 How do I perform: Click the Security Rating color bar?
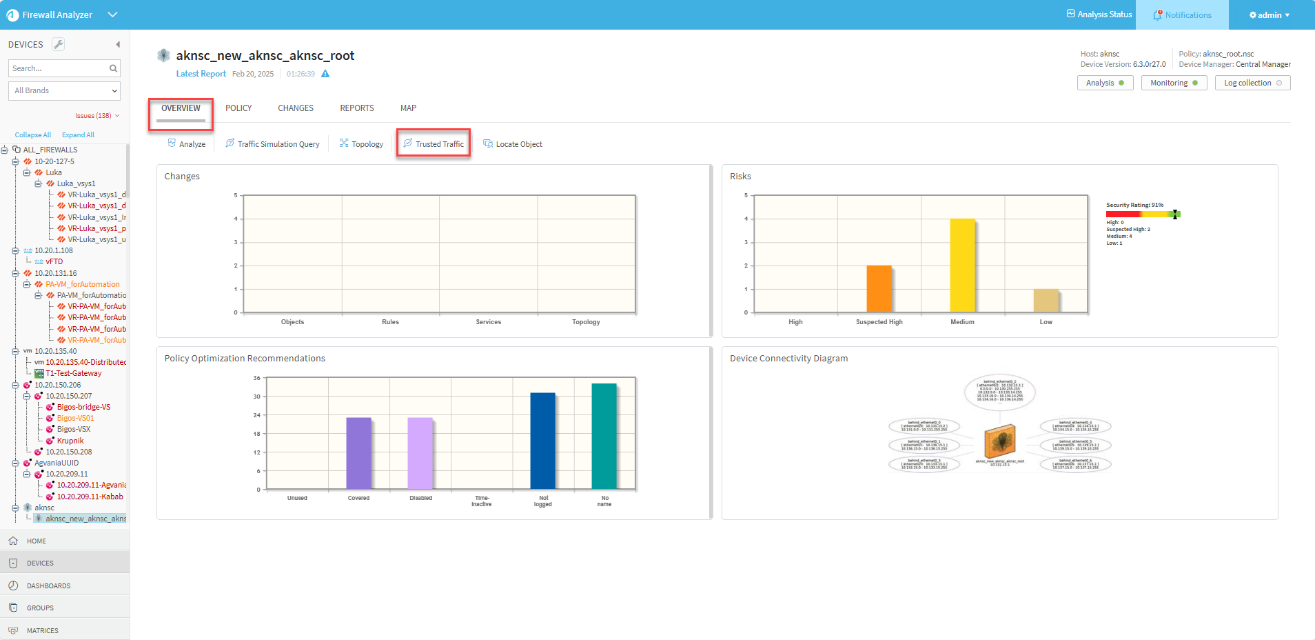(x=1143, y=214)
